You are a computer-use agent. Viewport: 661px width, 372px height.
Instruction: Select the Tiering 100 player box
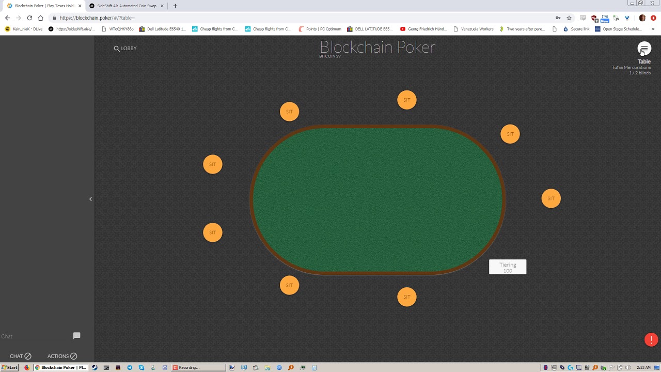coord(508,267)
